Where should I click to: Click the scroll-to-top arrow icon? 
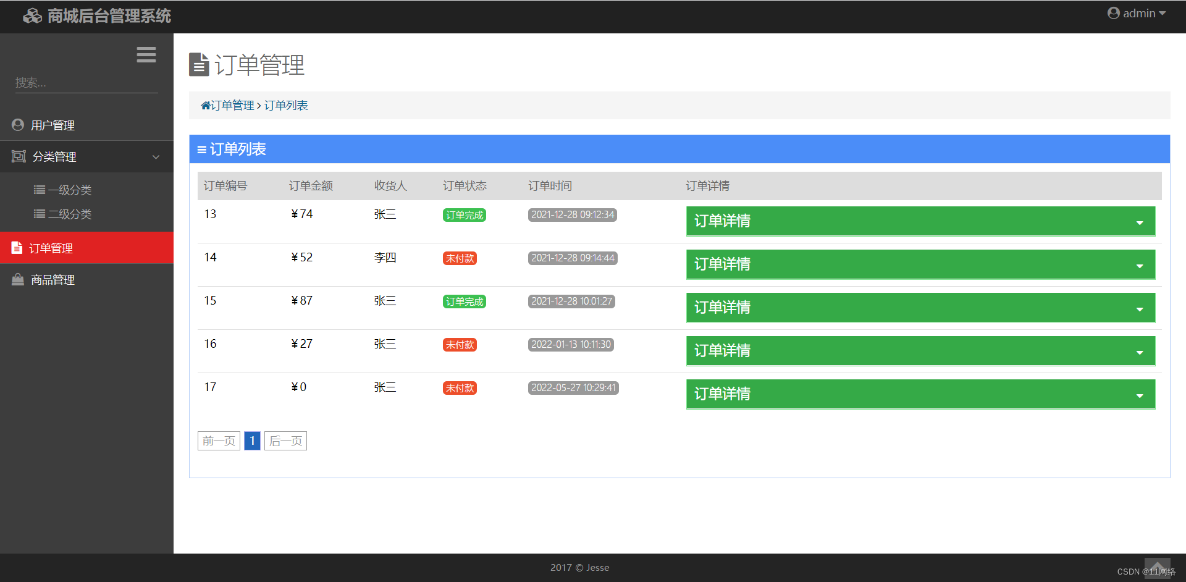[1157, 567]
